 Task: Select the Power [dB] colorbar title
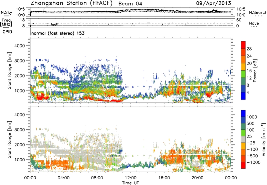(255, 70)
